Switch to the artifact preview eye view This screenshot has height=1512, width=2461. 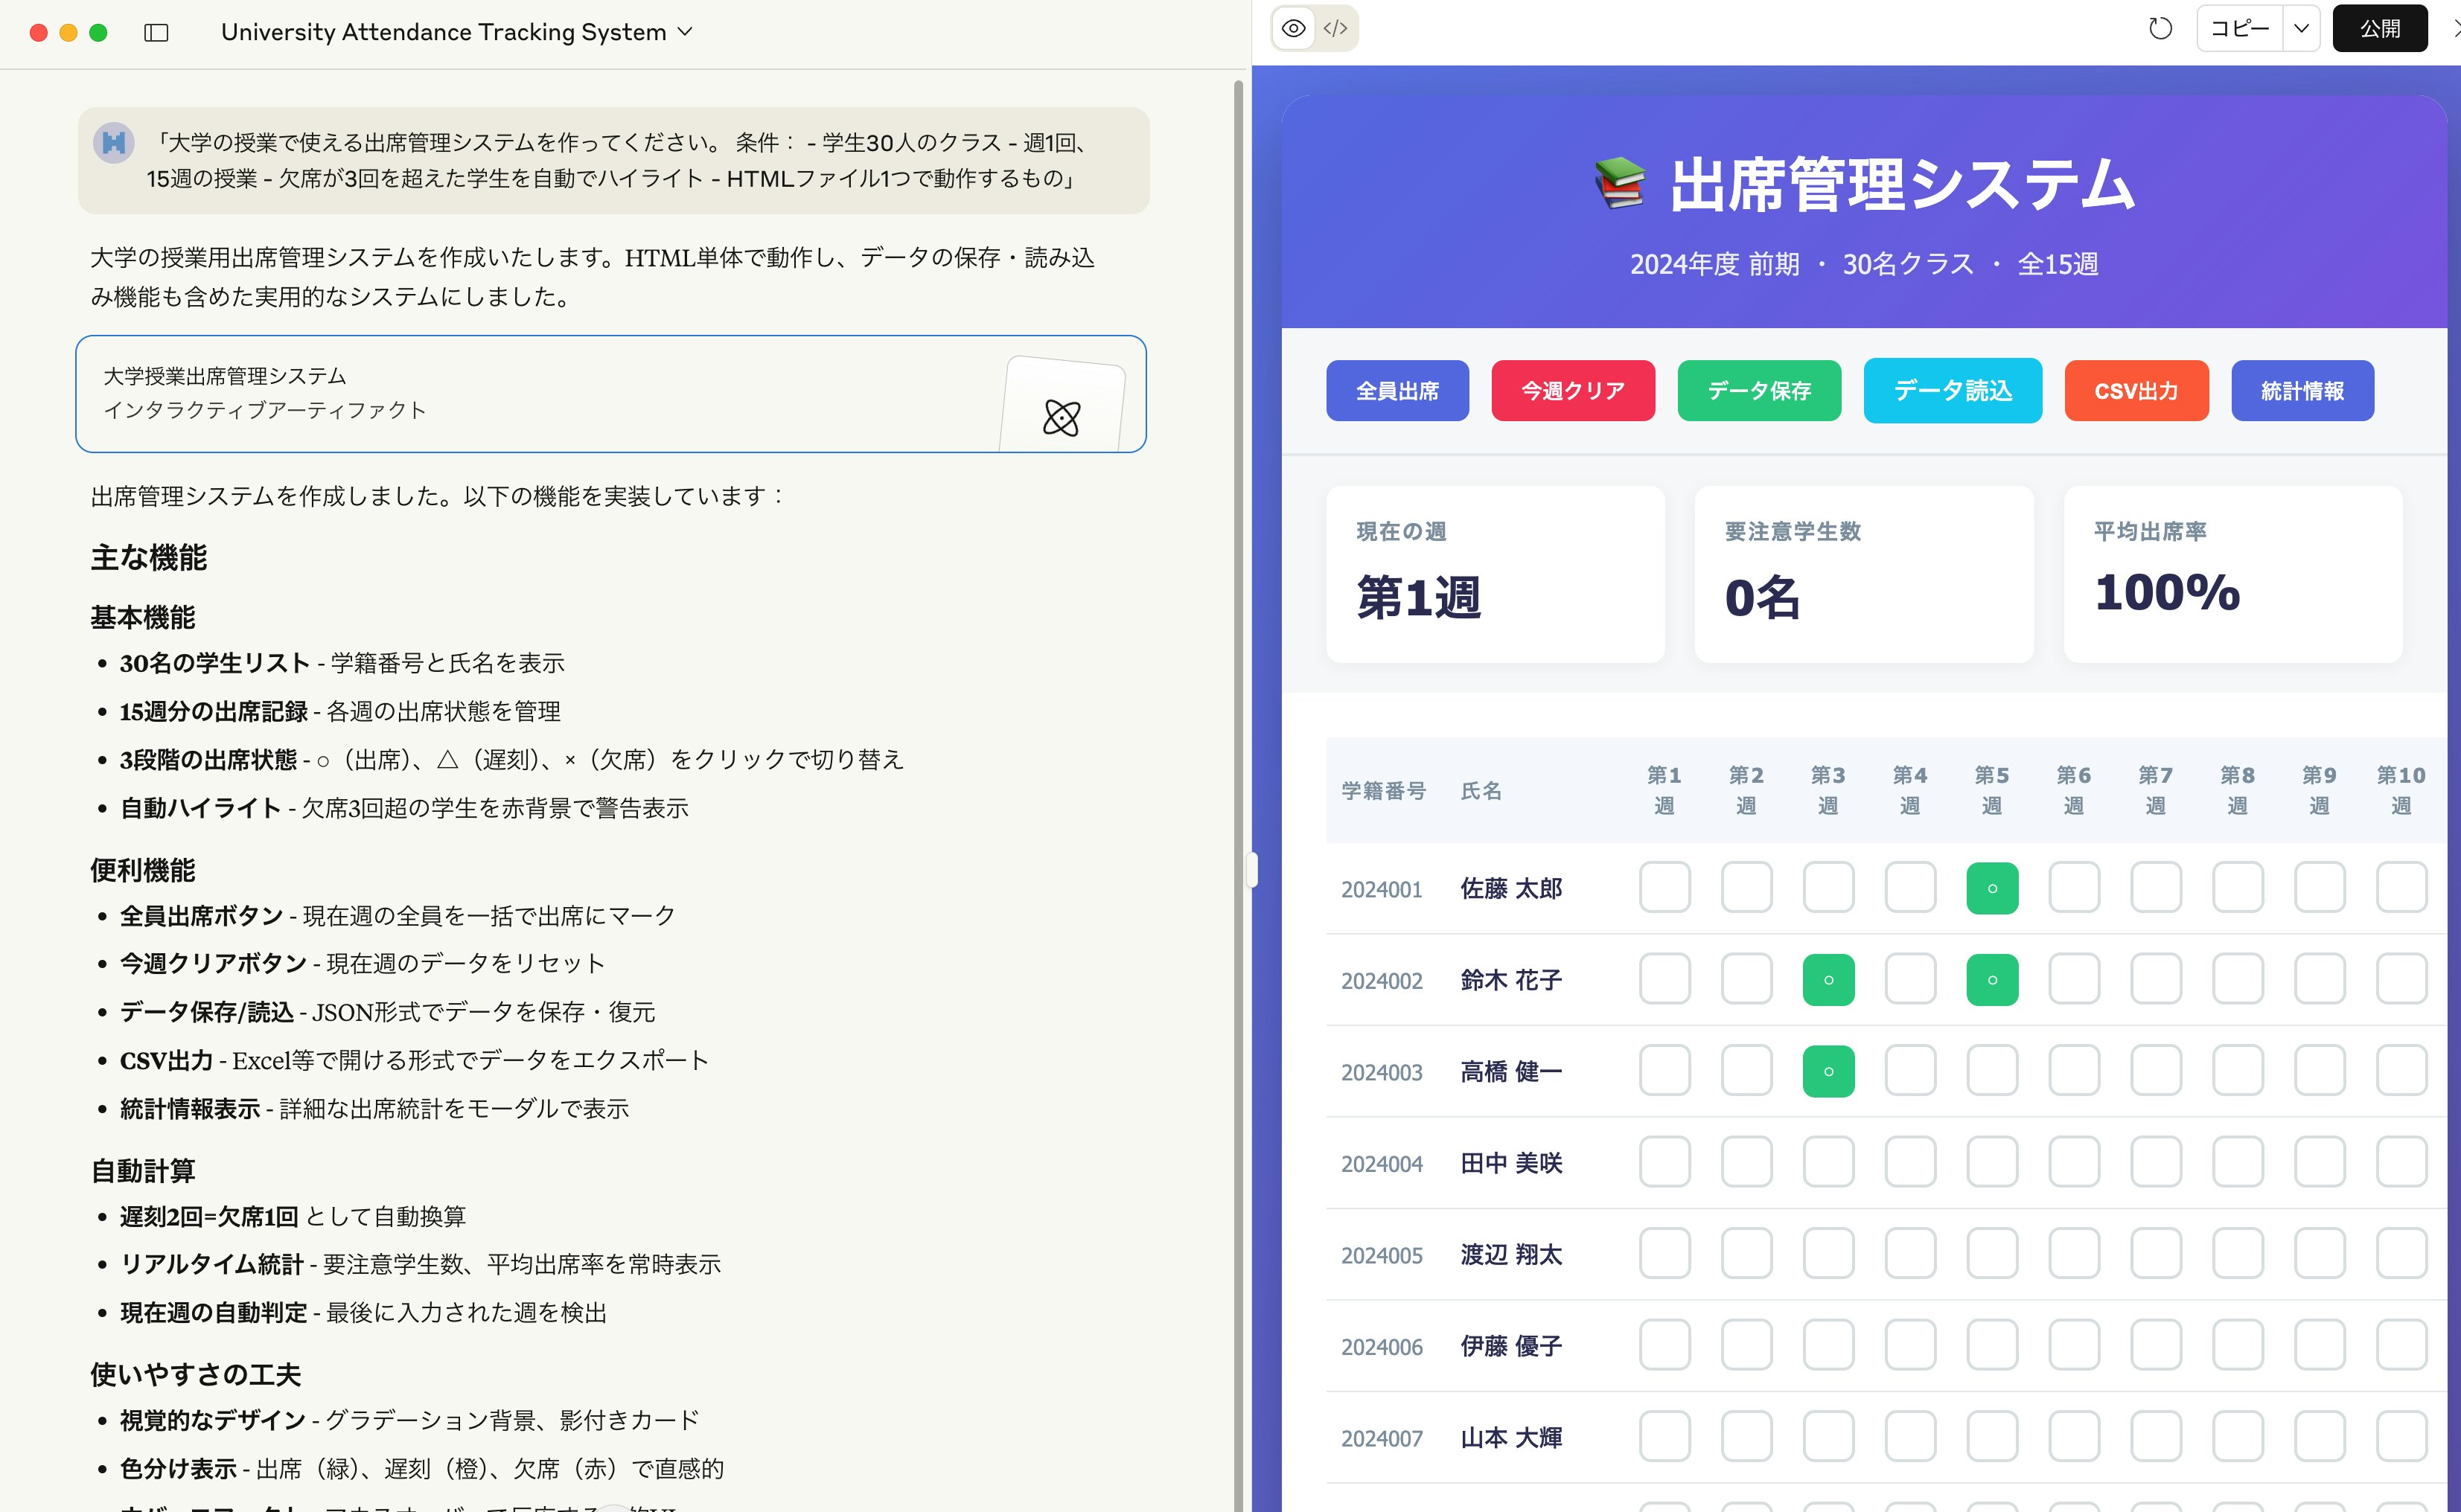[x=1294, y=28]
